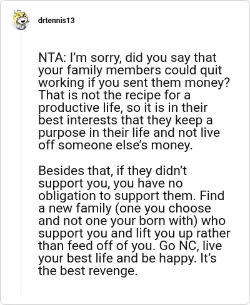Click the line 'your family members could quit'
Image resolution: width=250 pixels, height=305 pixels.
click(130, 71)
